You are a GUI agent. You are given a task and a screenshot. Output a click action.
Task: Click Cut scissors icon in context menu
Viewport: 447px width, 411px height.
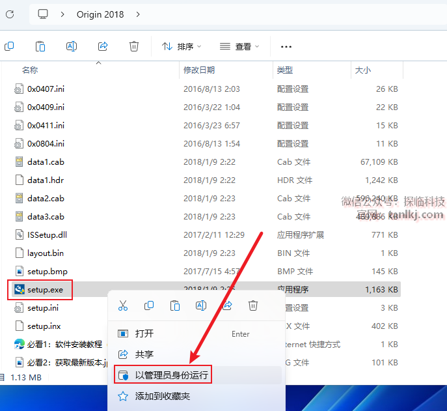coord(123,305)
